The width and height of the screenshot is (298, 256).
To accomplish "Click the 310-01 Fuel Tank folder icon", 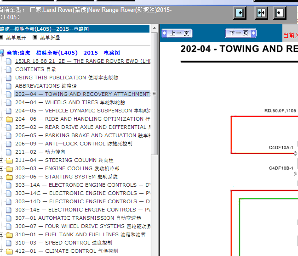I will (9, 235).
